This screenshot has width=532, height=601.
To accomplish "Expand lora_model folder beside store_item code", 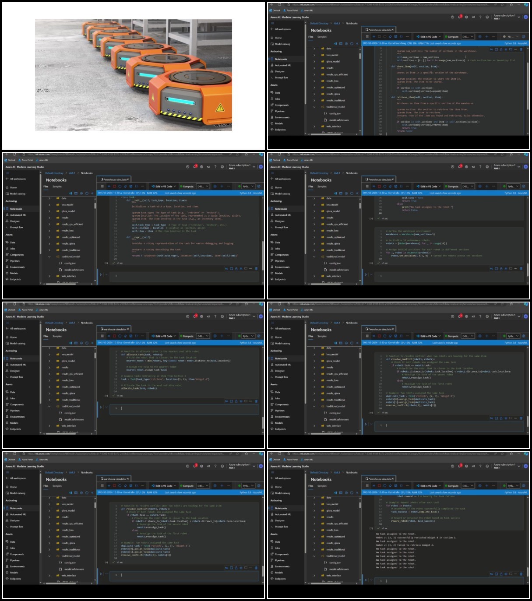I will click(314, 55).
